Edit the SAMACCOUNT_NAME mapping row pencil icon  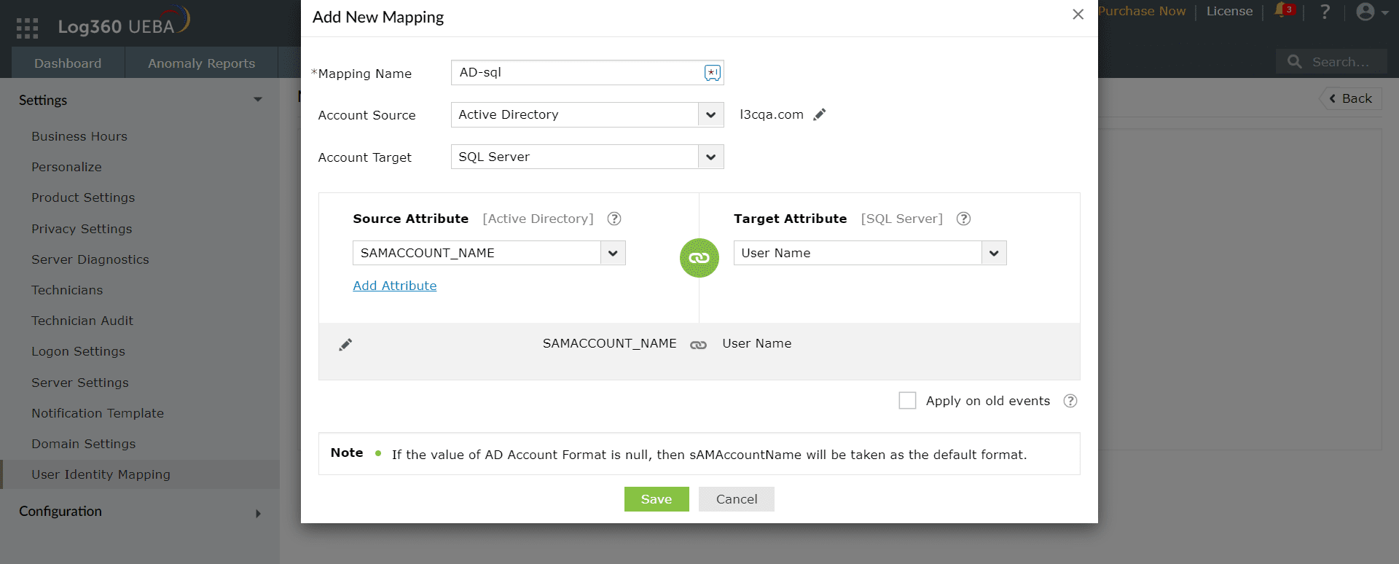pyautogui.click(x=345, y=345)
